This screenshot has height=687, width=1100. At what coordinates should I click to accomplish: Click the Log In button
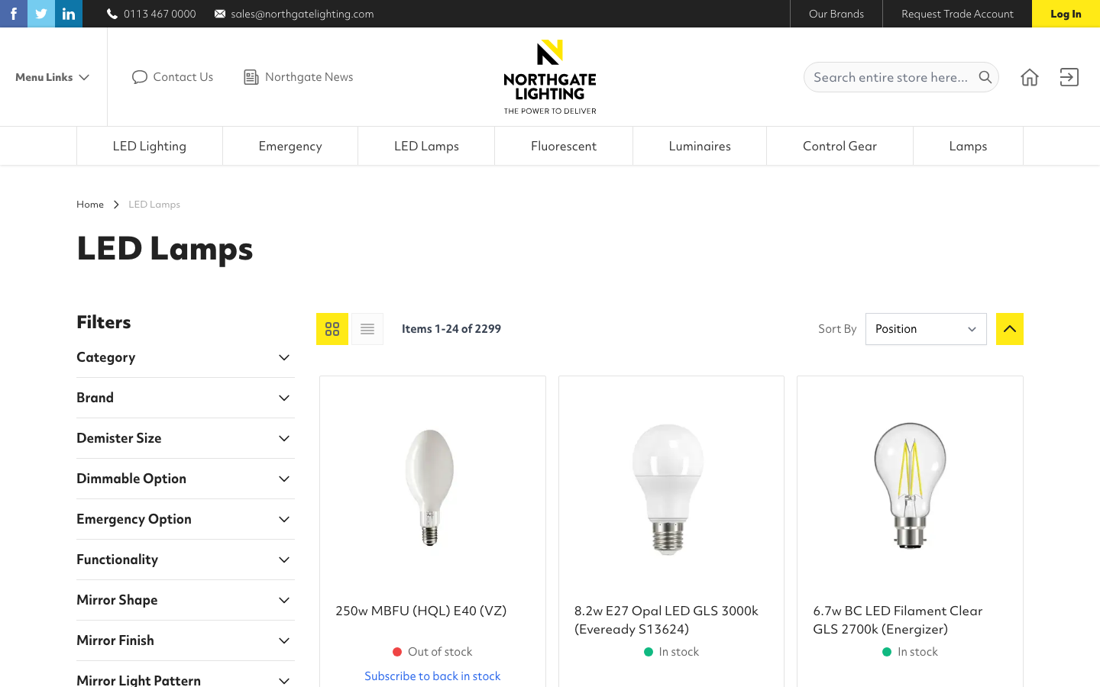click(x=1066, y=14)
